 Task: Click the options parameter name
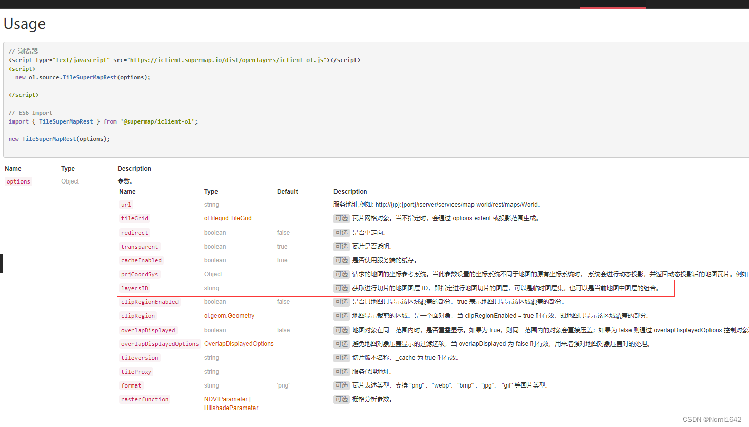(18, 181)
